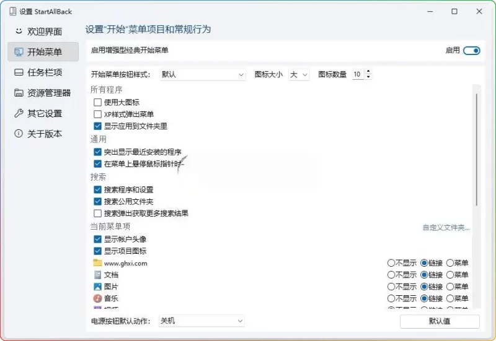
Task: Go to 任务栏项 settings
Action: pyautogui.click(x=43, y=72)
